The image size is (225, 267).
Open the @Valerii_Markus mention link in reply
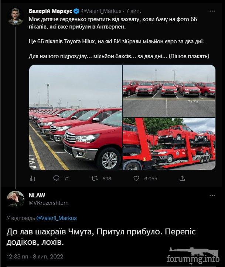click(x=57, y=218)
